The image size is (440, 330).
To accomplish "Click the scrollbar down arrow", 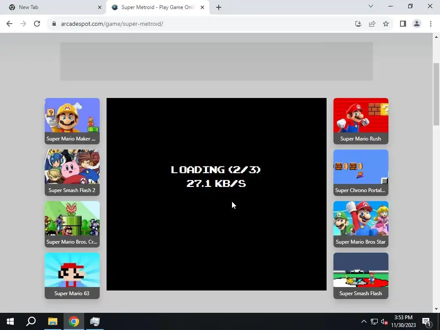I will (437, 309).
